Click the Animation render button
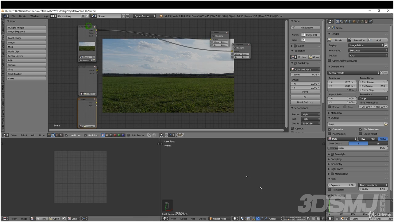The height and width of the screenshot is (222, 394). click(357, 40)
